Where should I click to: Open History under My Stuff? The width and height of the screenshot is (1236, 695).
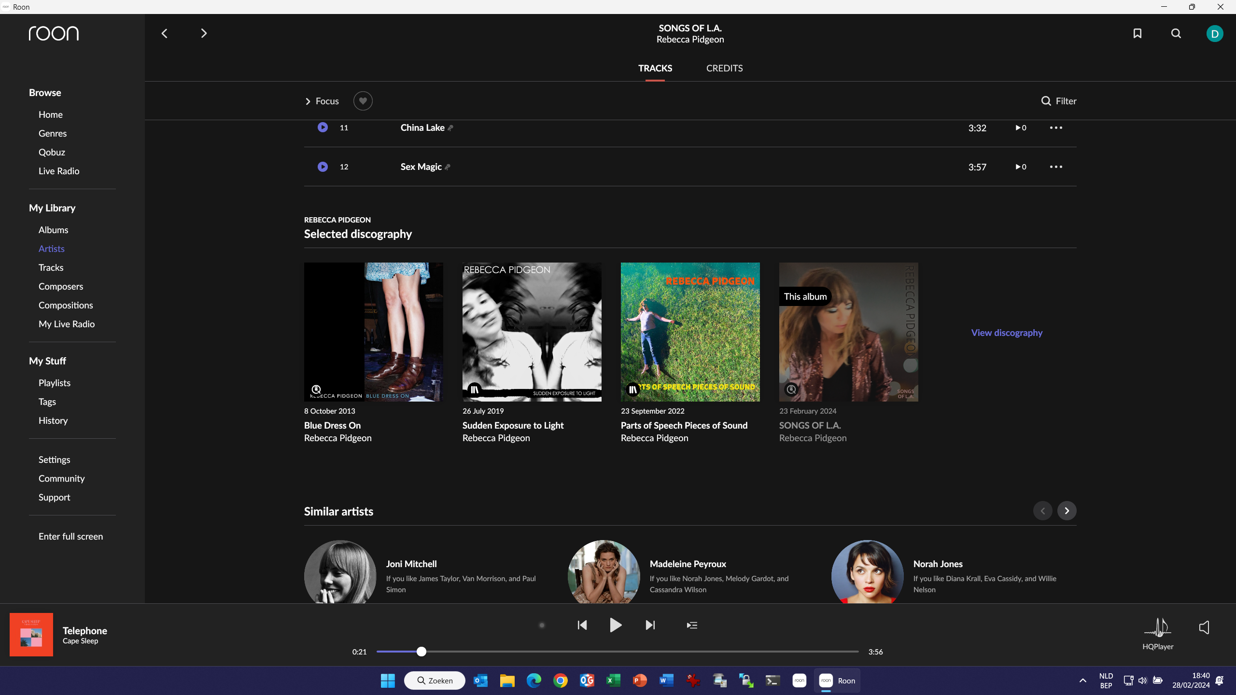pyautogui.click(x=53, y=420)
